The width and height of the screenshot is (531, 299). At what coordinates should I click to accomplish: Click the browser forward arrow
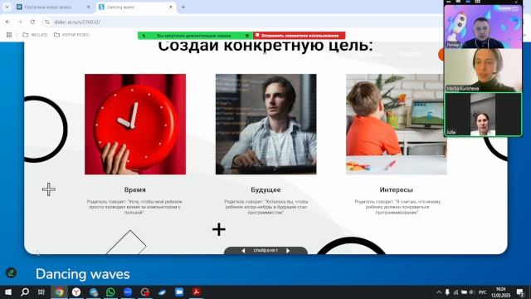[20, 22]
